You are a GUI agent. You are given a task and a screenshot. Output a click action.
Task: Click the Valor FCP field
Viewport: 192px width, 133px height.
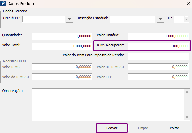pos(158,77)
